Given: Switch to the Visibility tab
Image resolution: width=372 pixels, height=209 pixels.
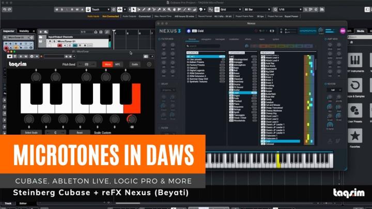Looking at the screenshot, I should (x=24, y=31).
